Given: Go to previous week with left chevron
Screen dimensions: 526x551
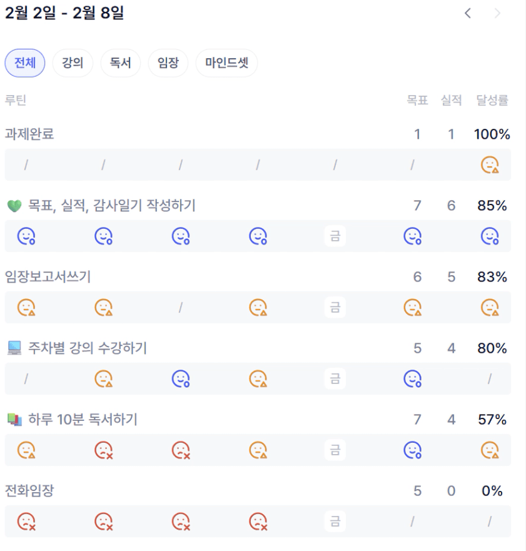Looking at the screenshot, I should click(467, 13).
